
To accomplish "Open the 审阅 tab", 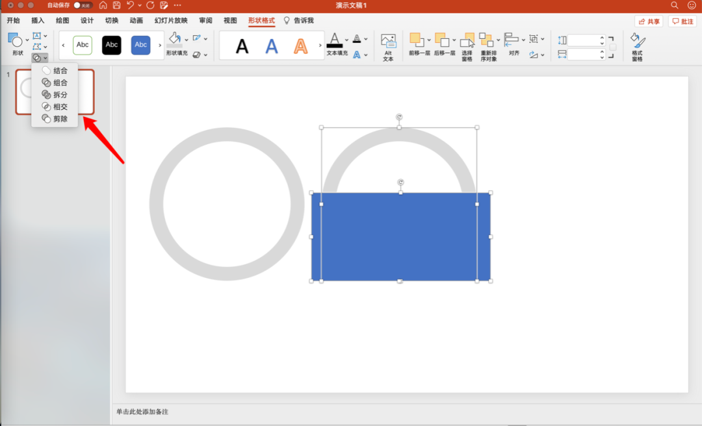I will pyautogui.click(x=205, y=21).
